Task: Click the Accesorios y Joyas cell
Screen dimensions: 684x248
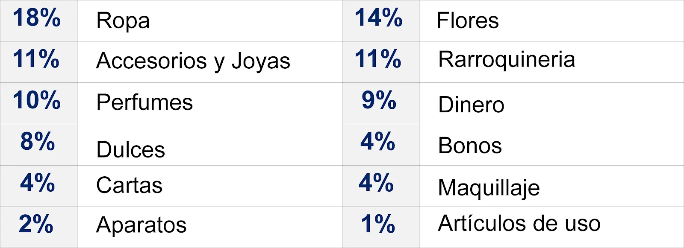Action: click(209, 62)
